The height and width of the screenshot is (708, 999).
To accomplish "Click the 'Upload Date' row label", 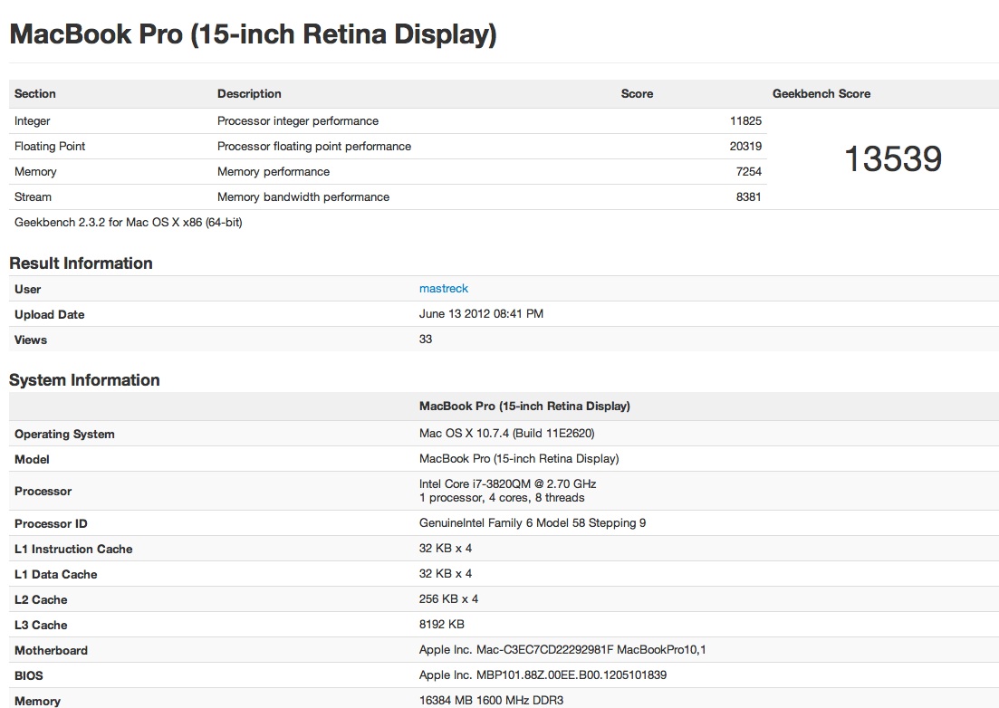I will [50, 314].
